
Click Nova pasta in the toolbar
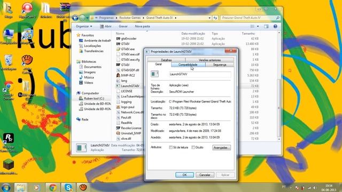143,26
